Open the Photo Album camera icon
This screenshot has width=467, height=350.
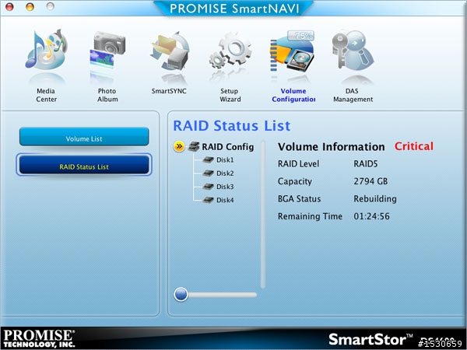107,51
